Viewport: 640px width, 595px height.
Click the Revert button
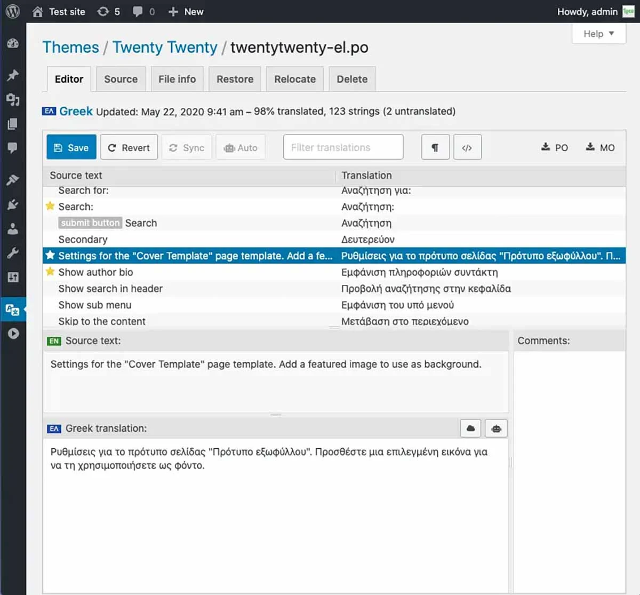point(129,147)
